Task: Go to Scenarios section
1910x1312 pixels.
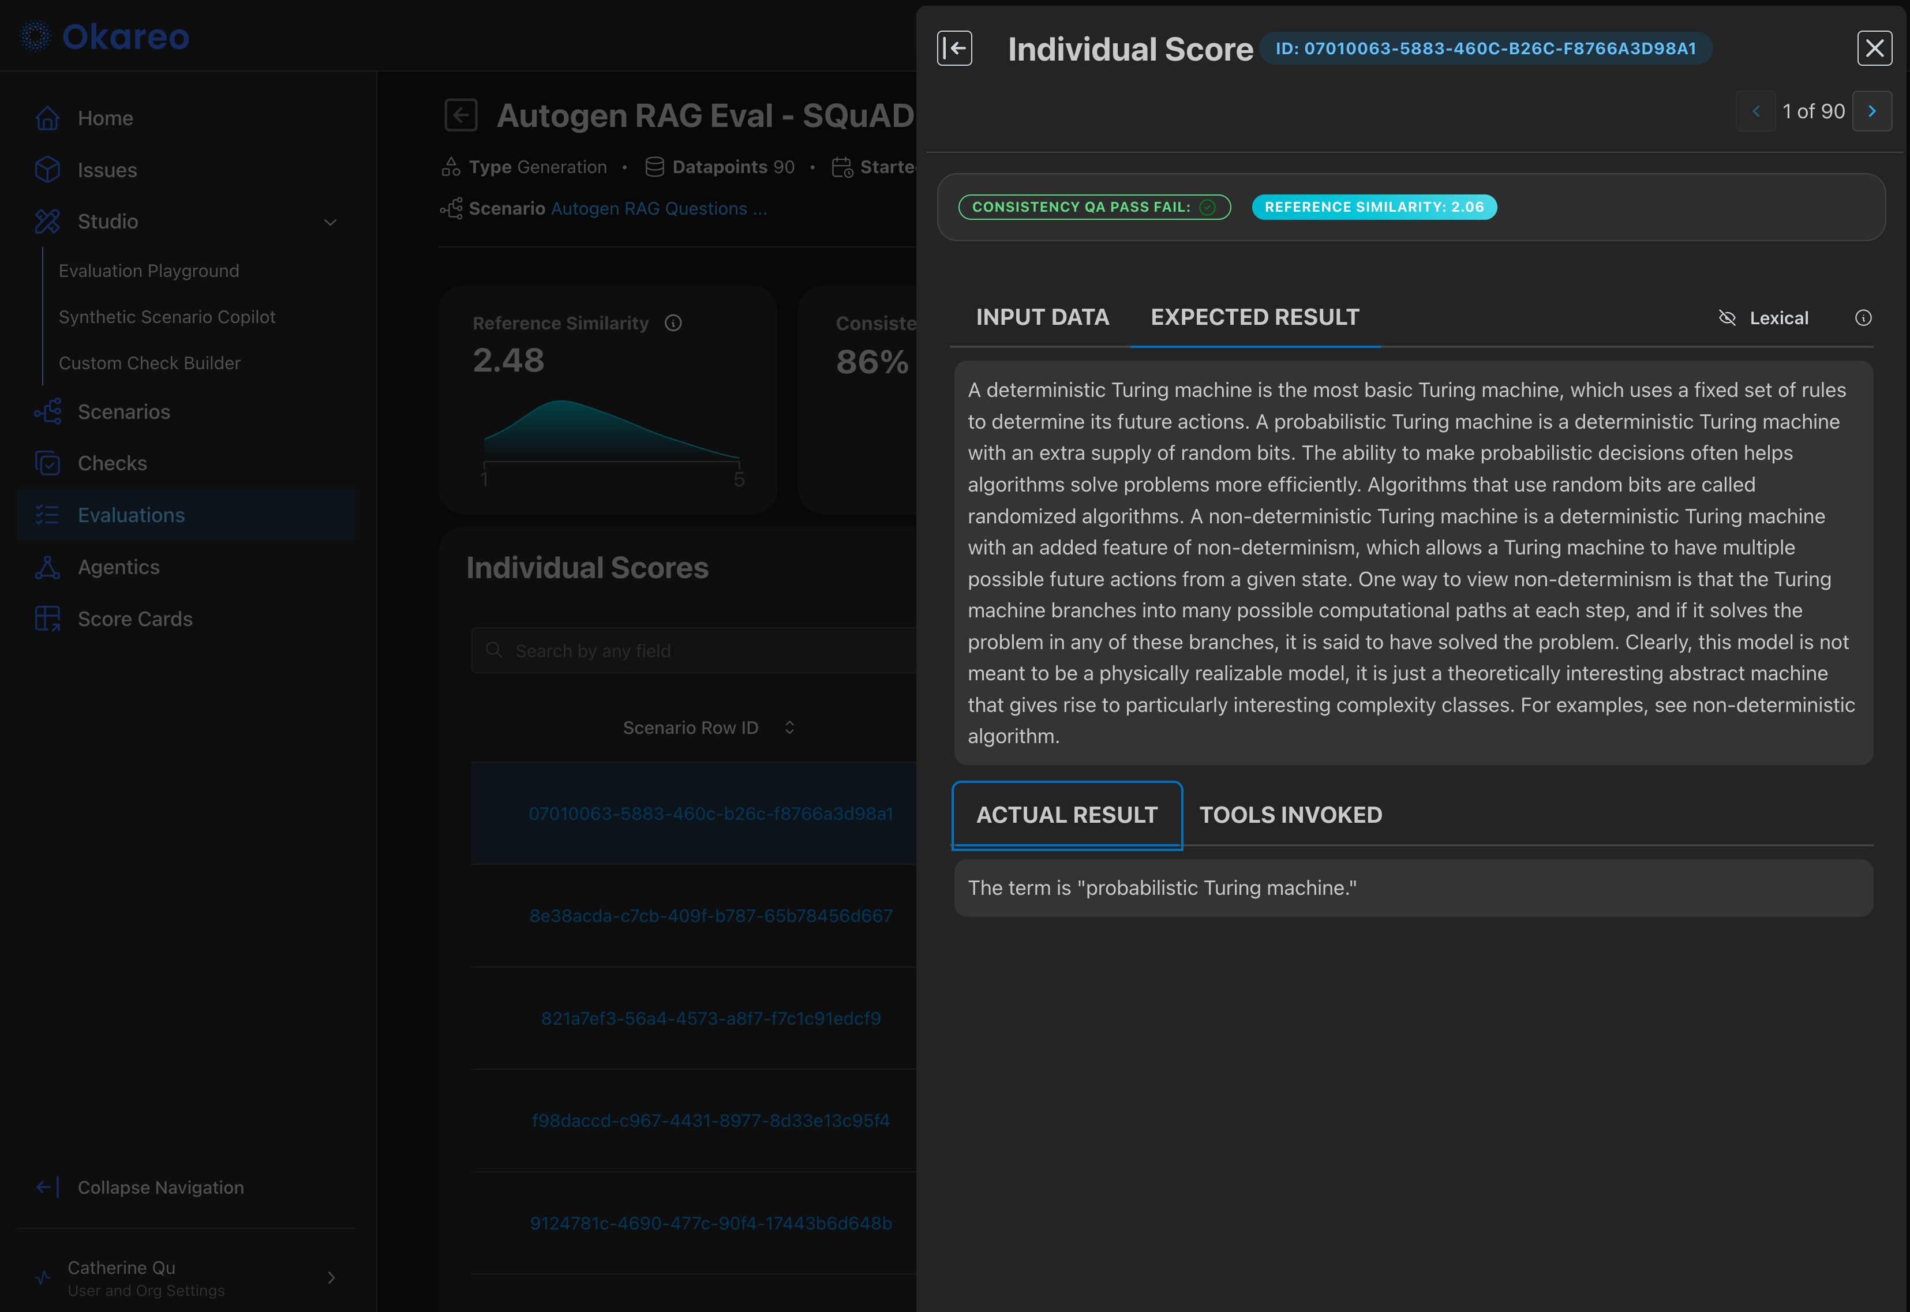Action: tap(123, 412)
